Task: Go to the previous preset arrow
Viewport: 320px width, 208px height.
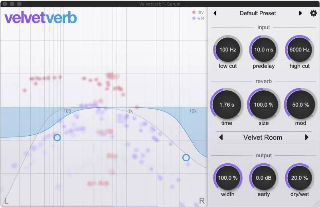Action: click(x=215, y=13)
